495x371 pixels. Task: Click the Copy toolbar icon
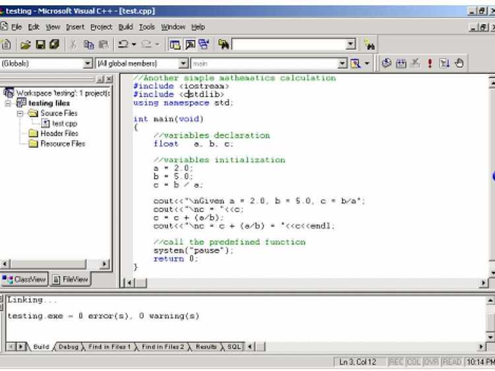[89, 44]
